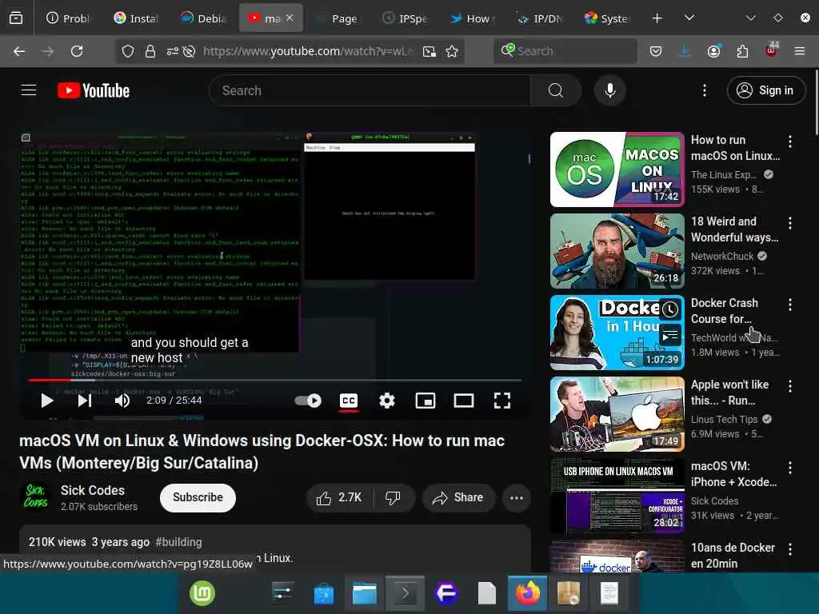Enter fullscreen video mode
Viewport: 819px width, 614px height.
click(502, 401)
